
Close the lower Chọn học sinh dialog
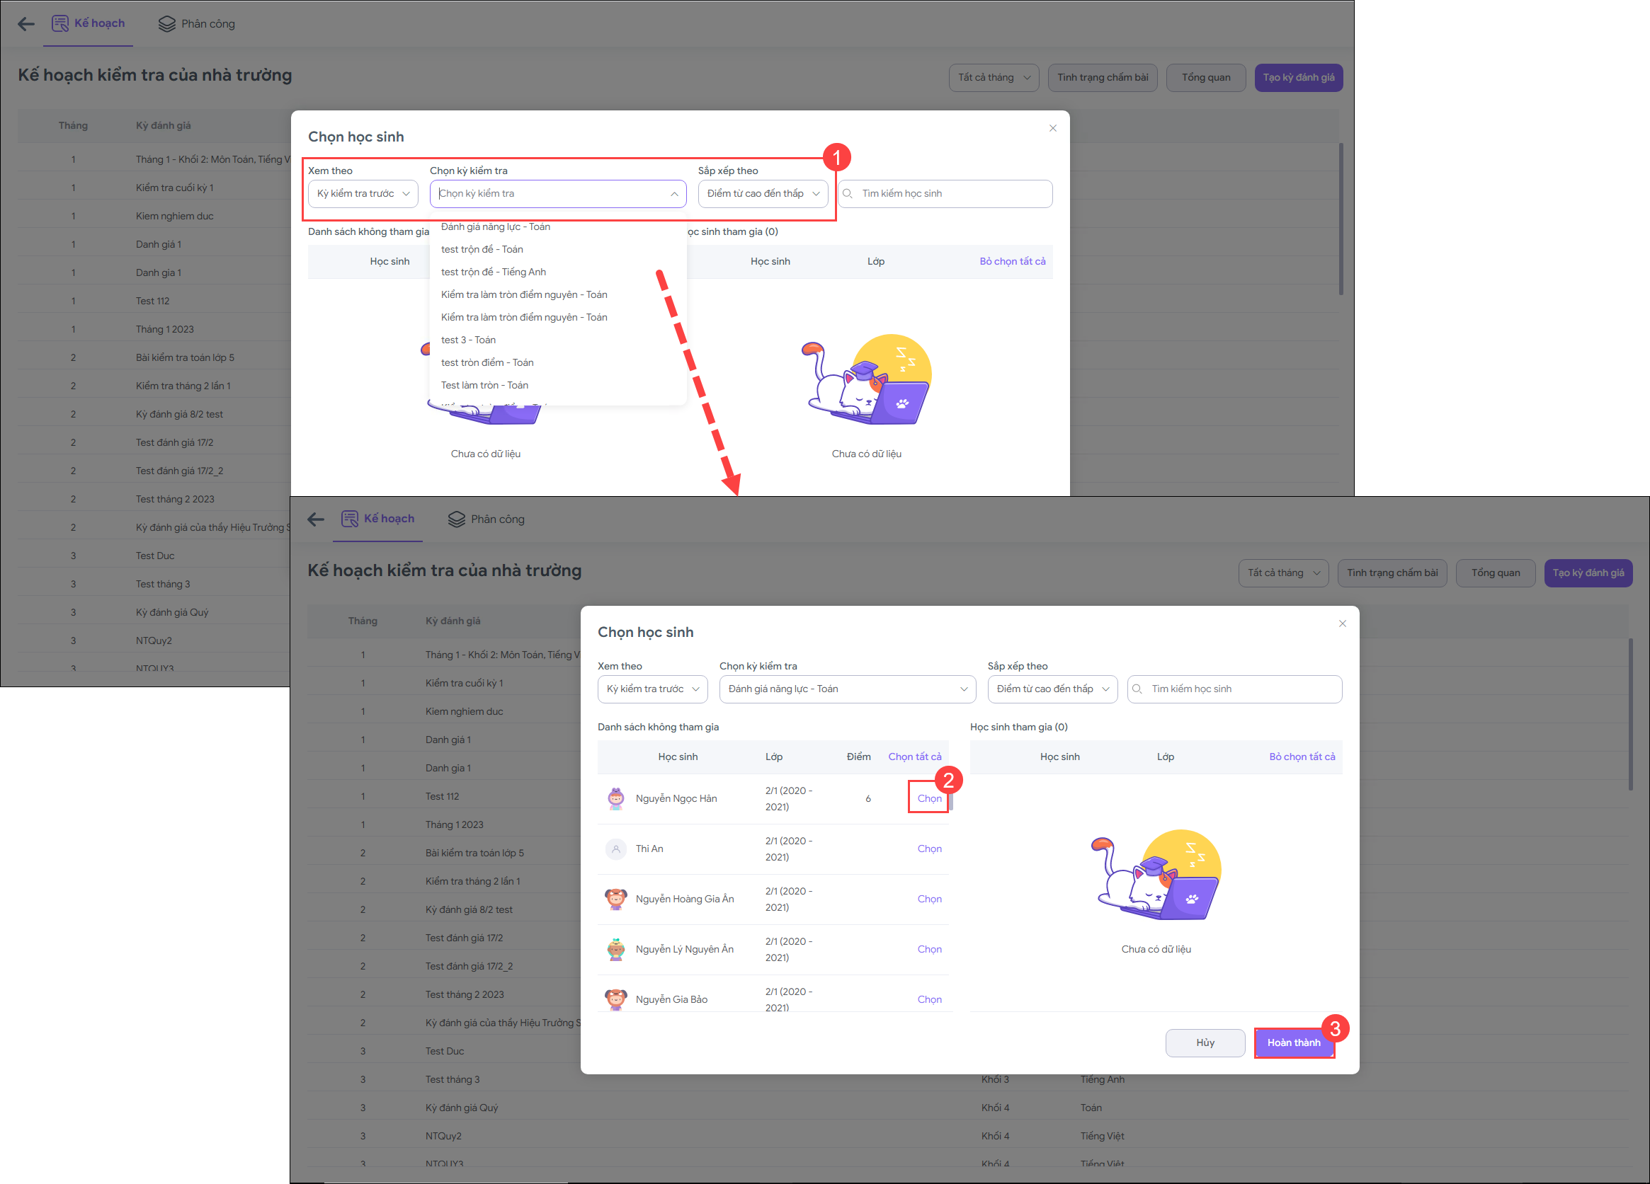[1341, 623]
